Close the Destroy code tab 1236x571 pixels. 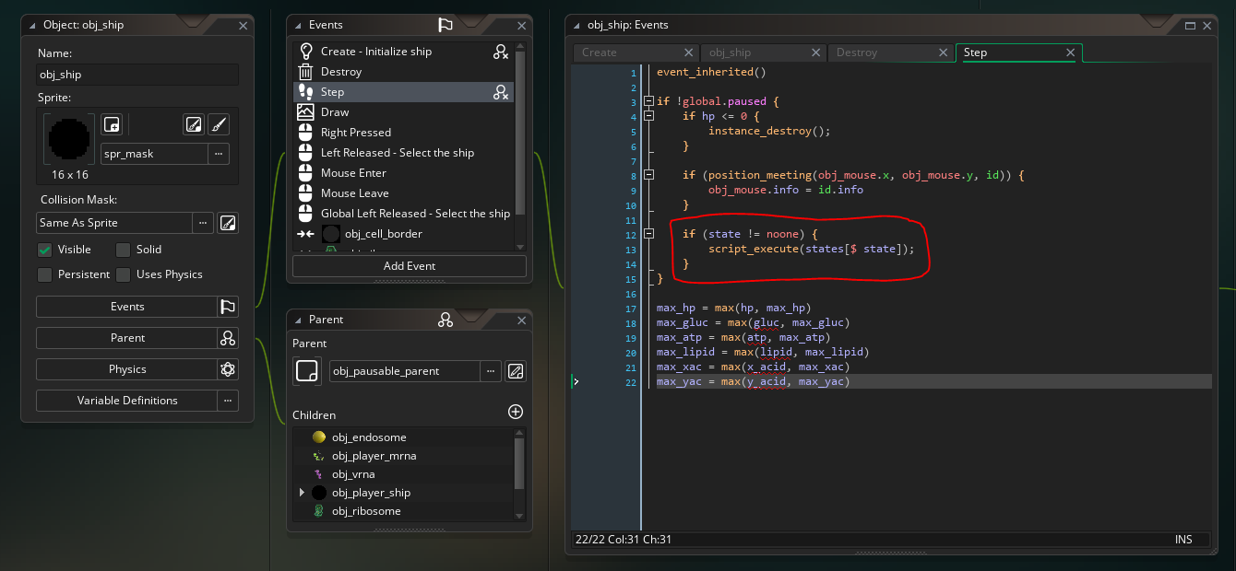coord(943,52)
